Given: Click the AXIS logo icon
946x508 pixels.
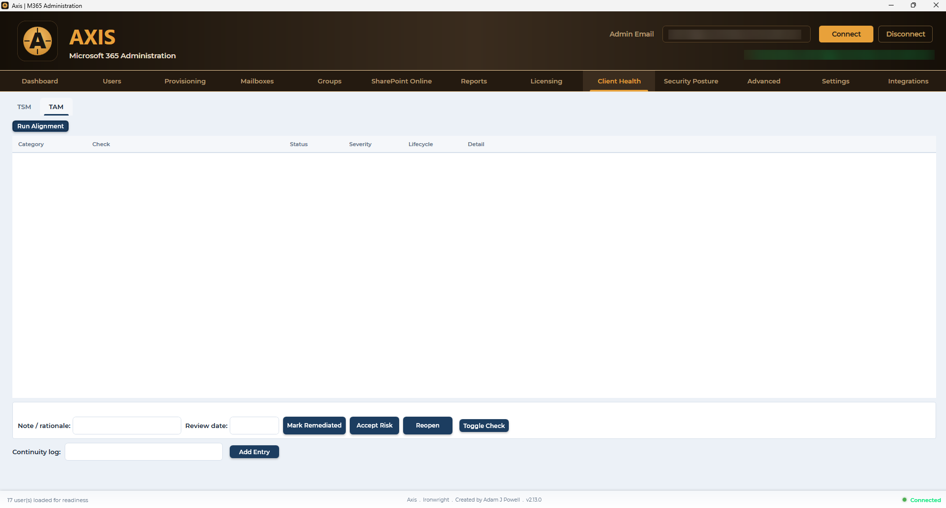Looking at the screenshot, I should pyautogui.click(x=38, y=41).
